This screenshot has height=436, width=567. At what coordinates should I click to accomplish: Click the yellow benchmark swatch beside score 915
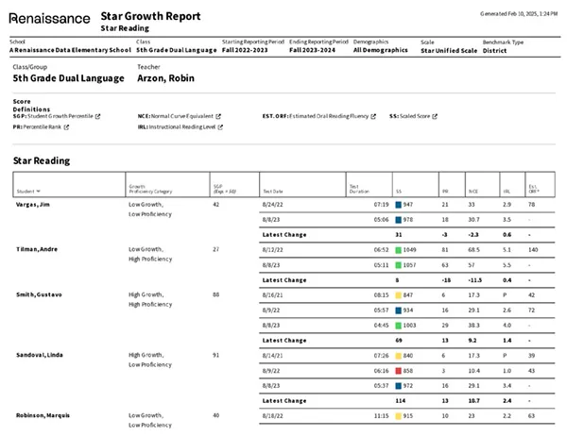coord(398,416)
